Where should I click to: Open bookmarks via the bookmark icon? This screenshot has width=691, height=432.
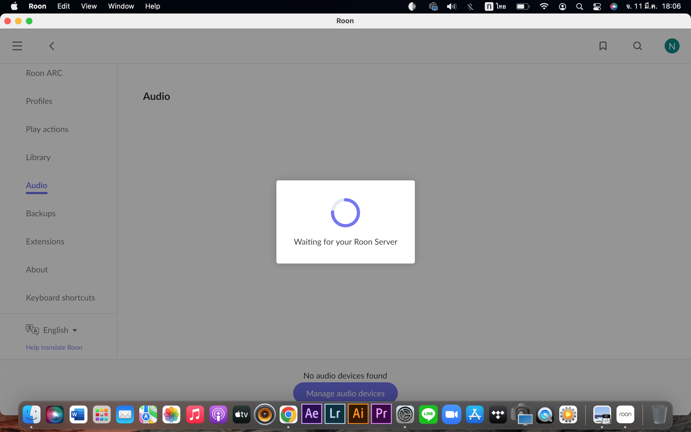click(603, 46)
